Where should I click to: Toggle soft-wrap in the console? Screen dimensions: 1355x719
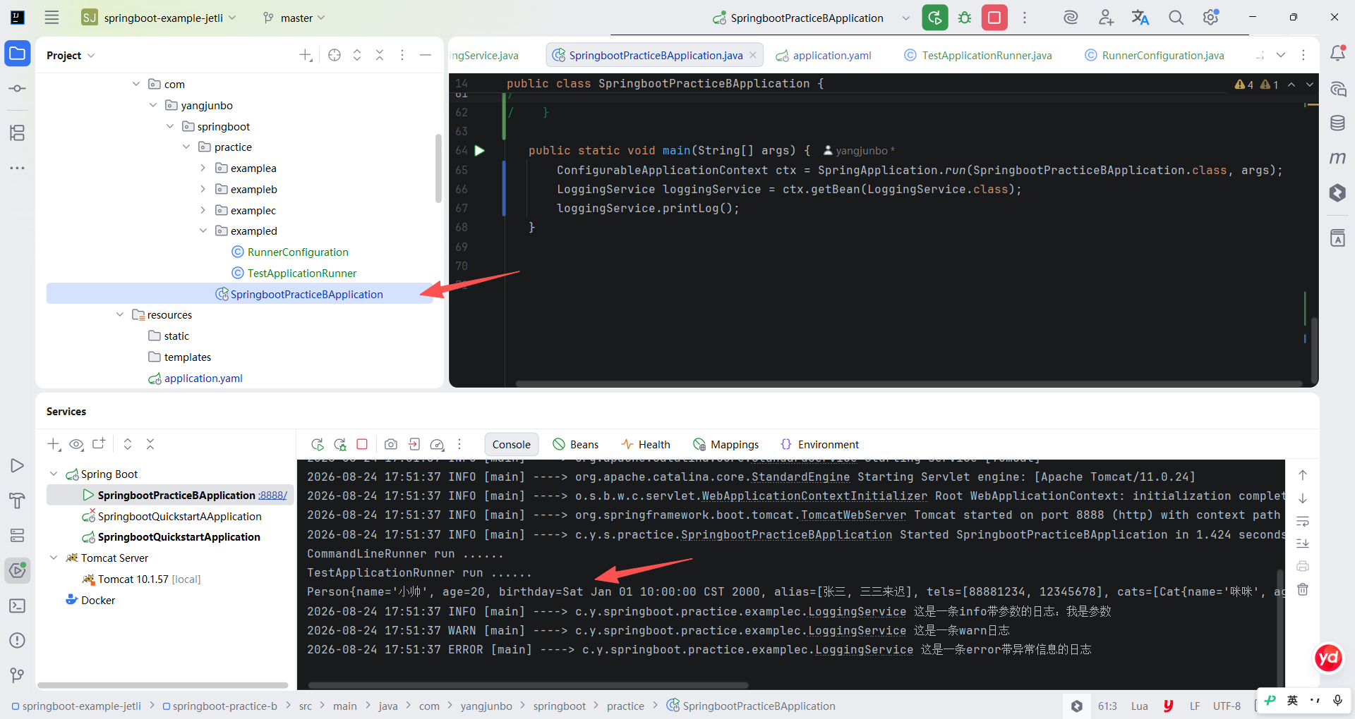click(x=1303, y=522)
